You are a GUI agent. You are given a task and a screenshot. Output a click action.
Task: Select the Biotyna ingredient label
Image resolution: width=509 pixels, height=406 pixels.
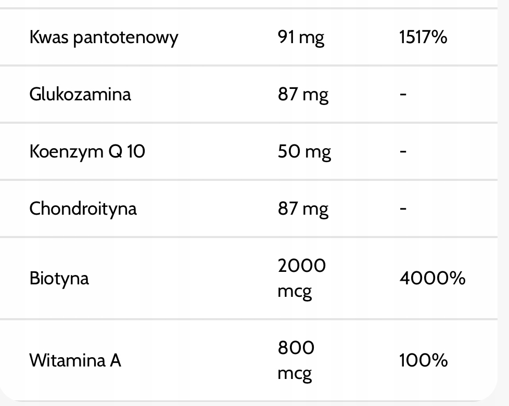point(59,278)
